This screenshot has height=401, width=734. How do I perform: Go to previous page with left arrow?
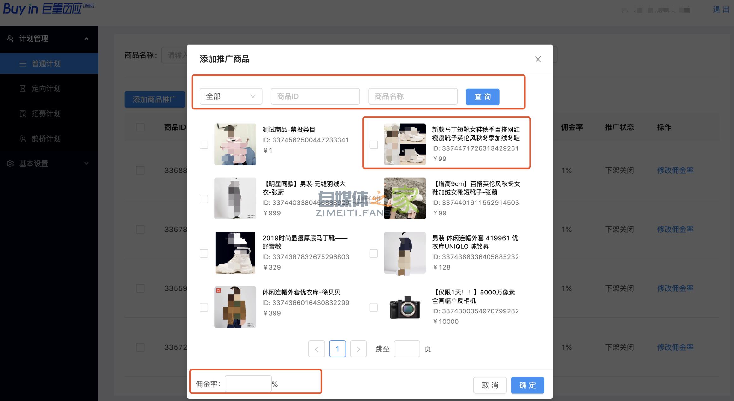coord(317,349)
